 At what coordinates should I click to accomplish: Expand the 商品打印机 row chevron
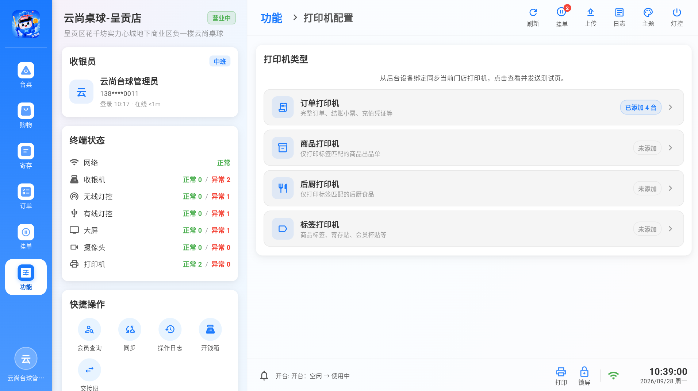click(x=671, y=148)
